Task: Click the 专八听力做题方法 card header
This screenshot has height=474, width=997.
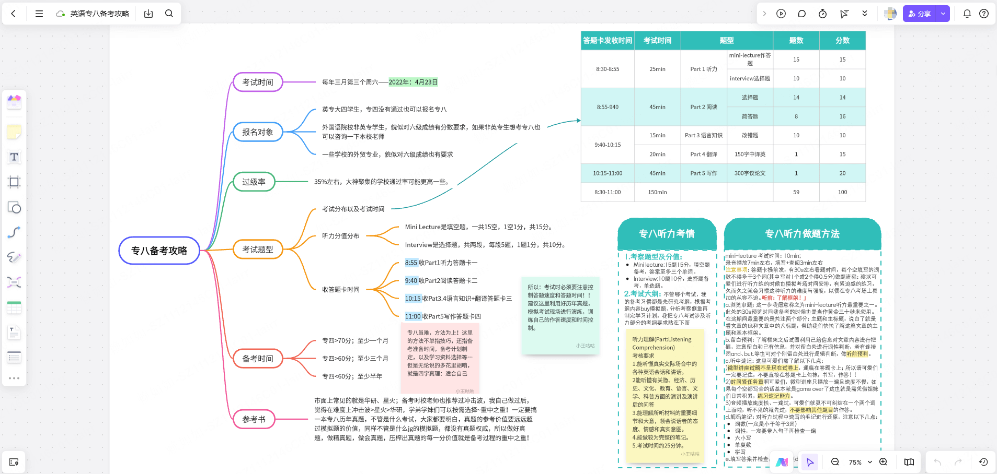Action: point(803,234)
